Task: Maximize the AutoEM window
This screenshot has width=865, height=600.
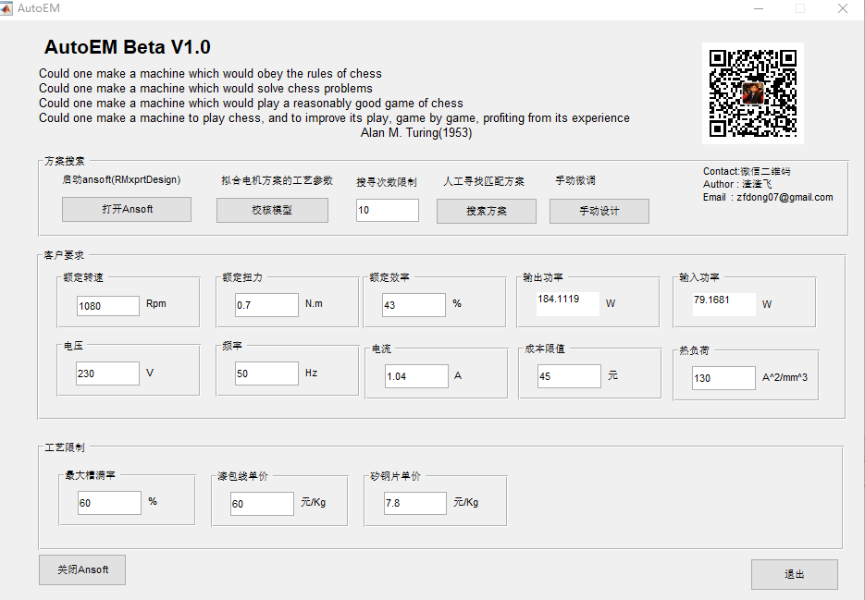Action: pos(800,8)
